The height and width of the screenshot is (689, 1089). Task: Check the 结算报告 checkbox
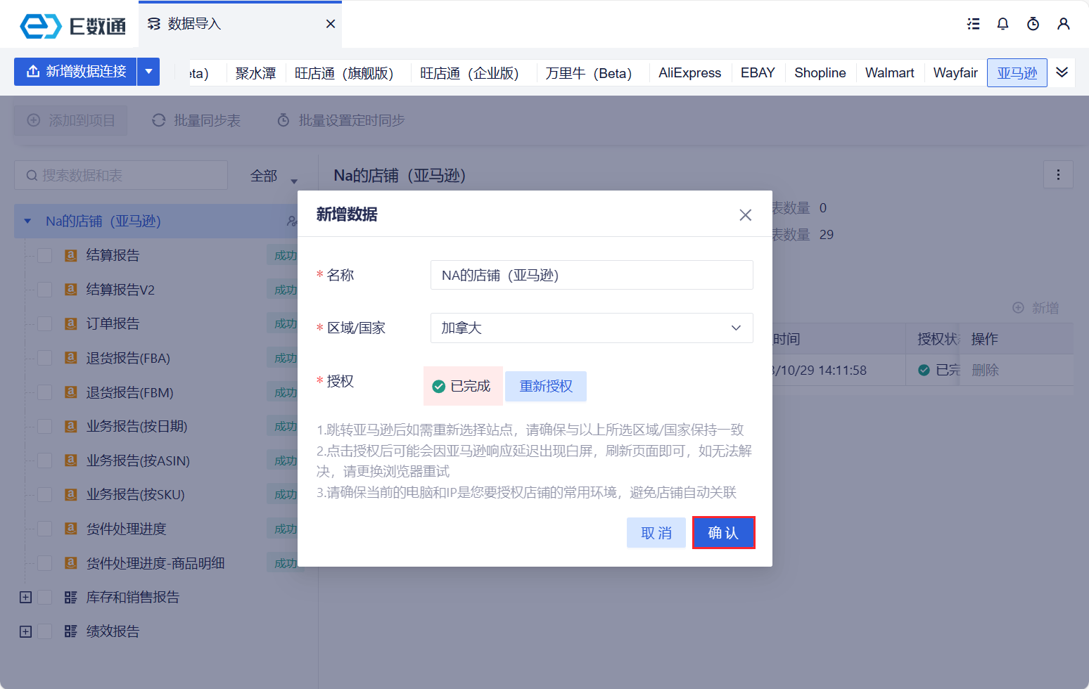coord(44,255)
